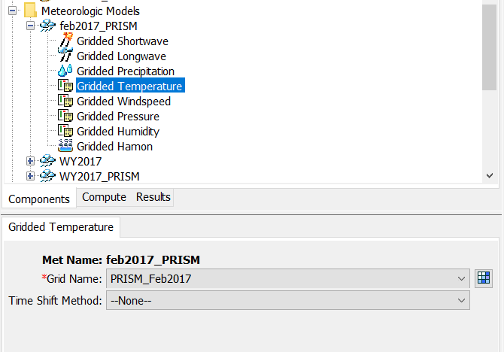Collapse the Meteorologic Models folder
Image resolution: width=504 pixels, height=352 pixels.
pyautogui.click(x=12, y=11)
